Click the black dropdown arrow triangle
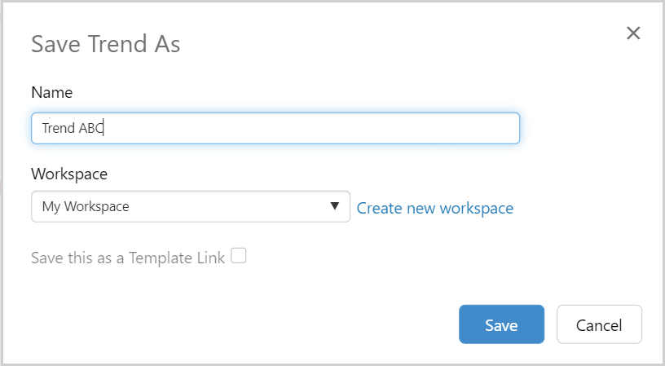Screen dimensions: 665x366 tap(334, 206)
